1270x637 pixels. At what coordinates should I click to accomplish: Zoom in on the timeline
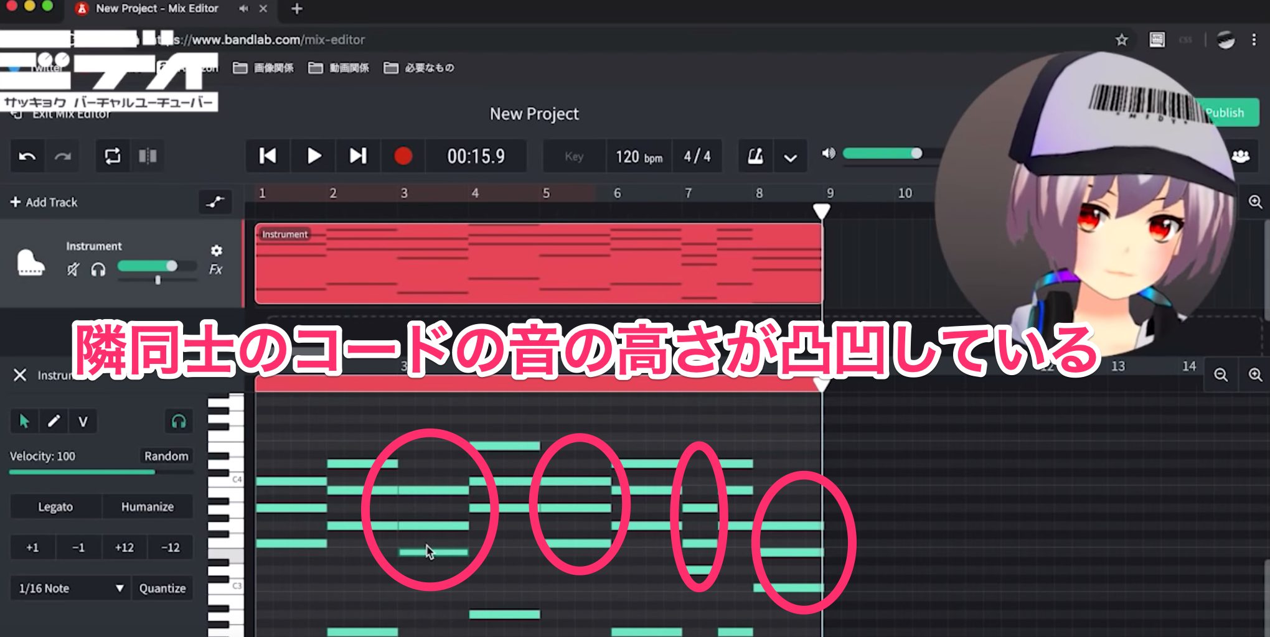pyautogui.click(x=1255, y=202)
